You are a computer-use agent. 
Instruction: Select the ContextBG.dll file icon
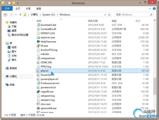(38, 29)
